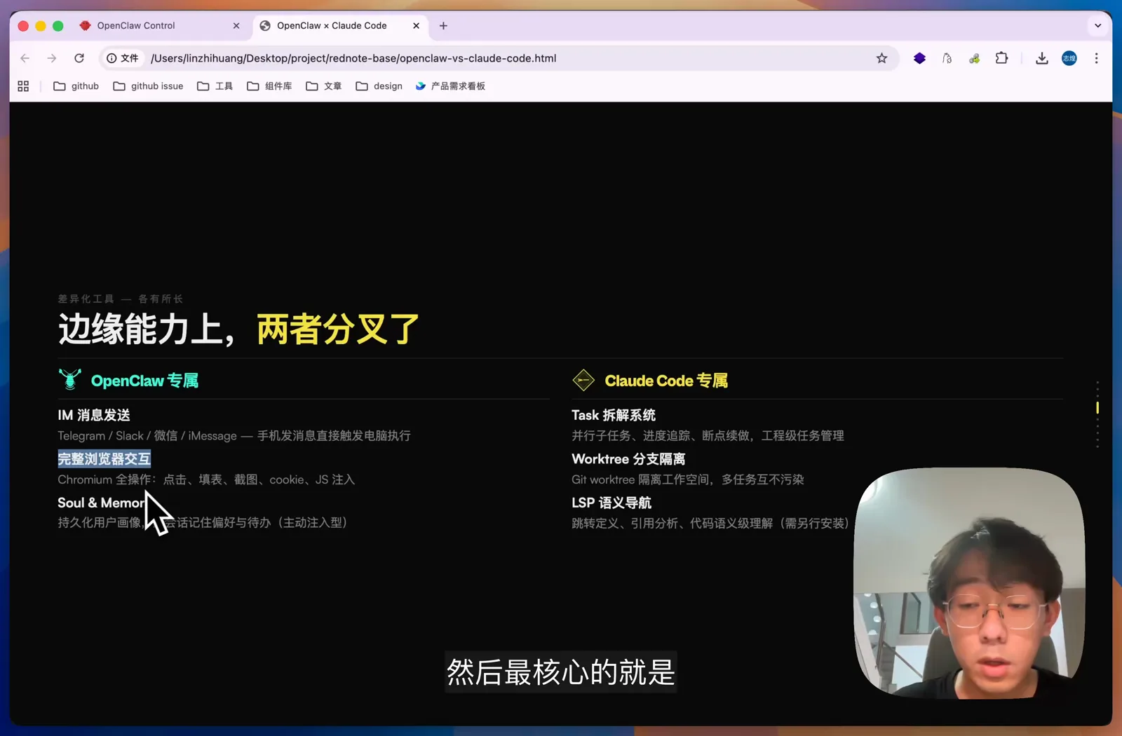Open the github bookmark folder

pos(76,86)
